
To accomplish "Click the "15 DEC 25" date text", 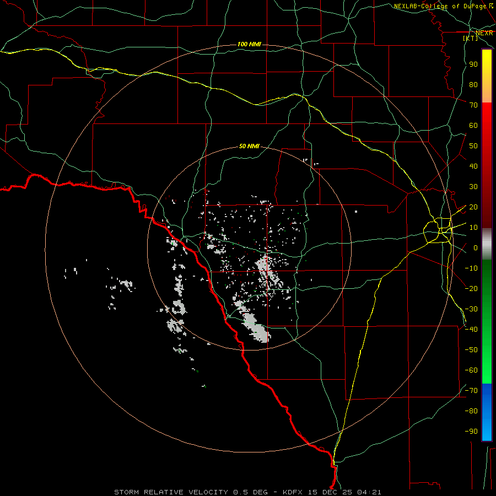I will (x=331, y=492).
